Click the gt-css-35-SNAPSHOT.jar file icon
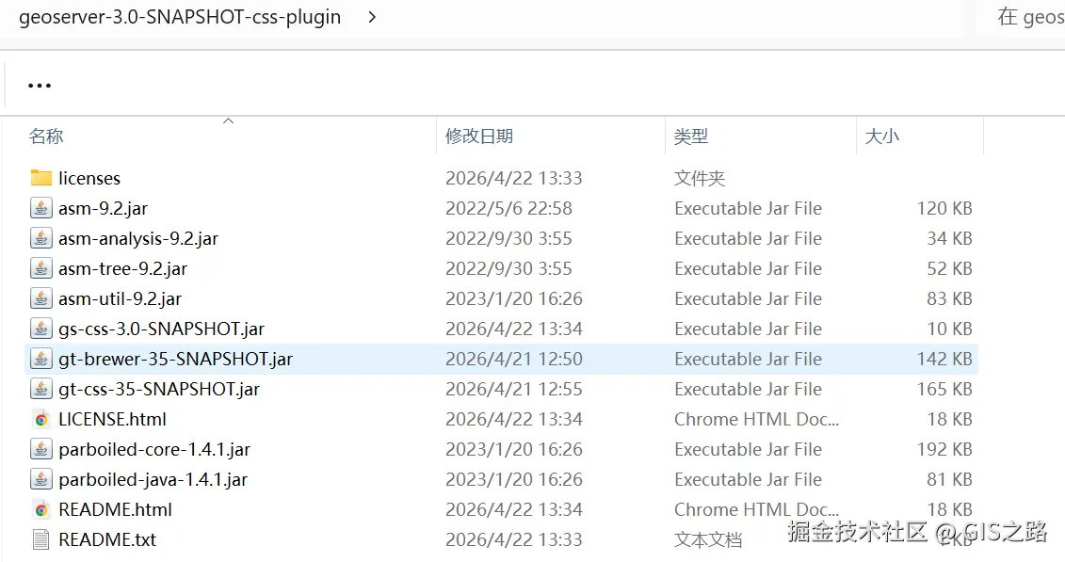This screenshot has height=562, width=1065. pyautogui.click(x=40, y=389)
